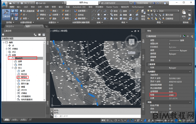
Task: Select the Intersection (交点) tool
Action: 66,11
